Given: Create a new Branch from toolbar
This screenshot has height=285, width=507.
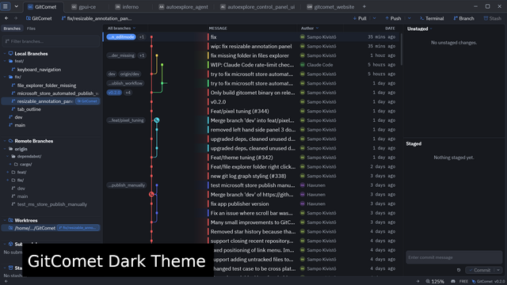Looking at the screenshot, I should (x=463, y=18).
